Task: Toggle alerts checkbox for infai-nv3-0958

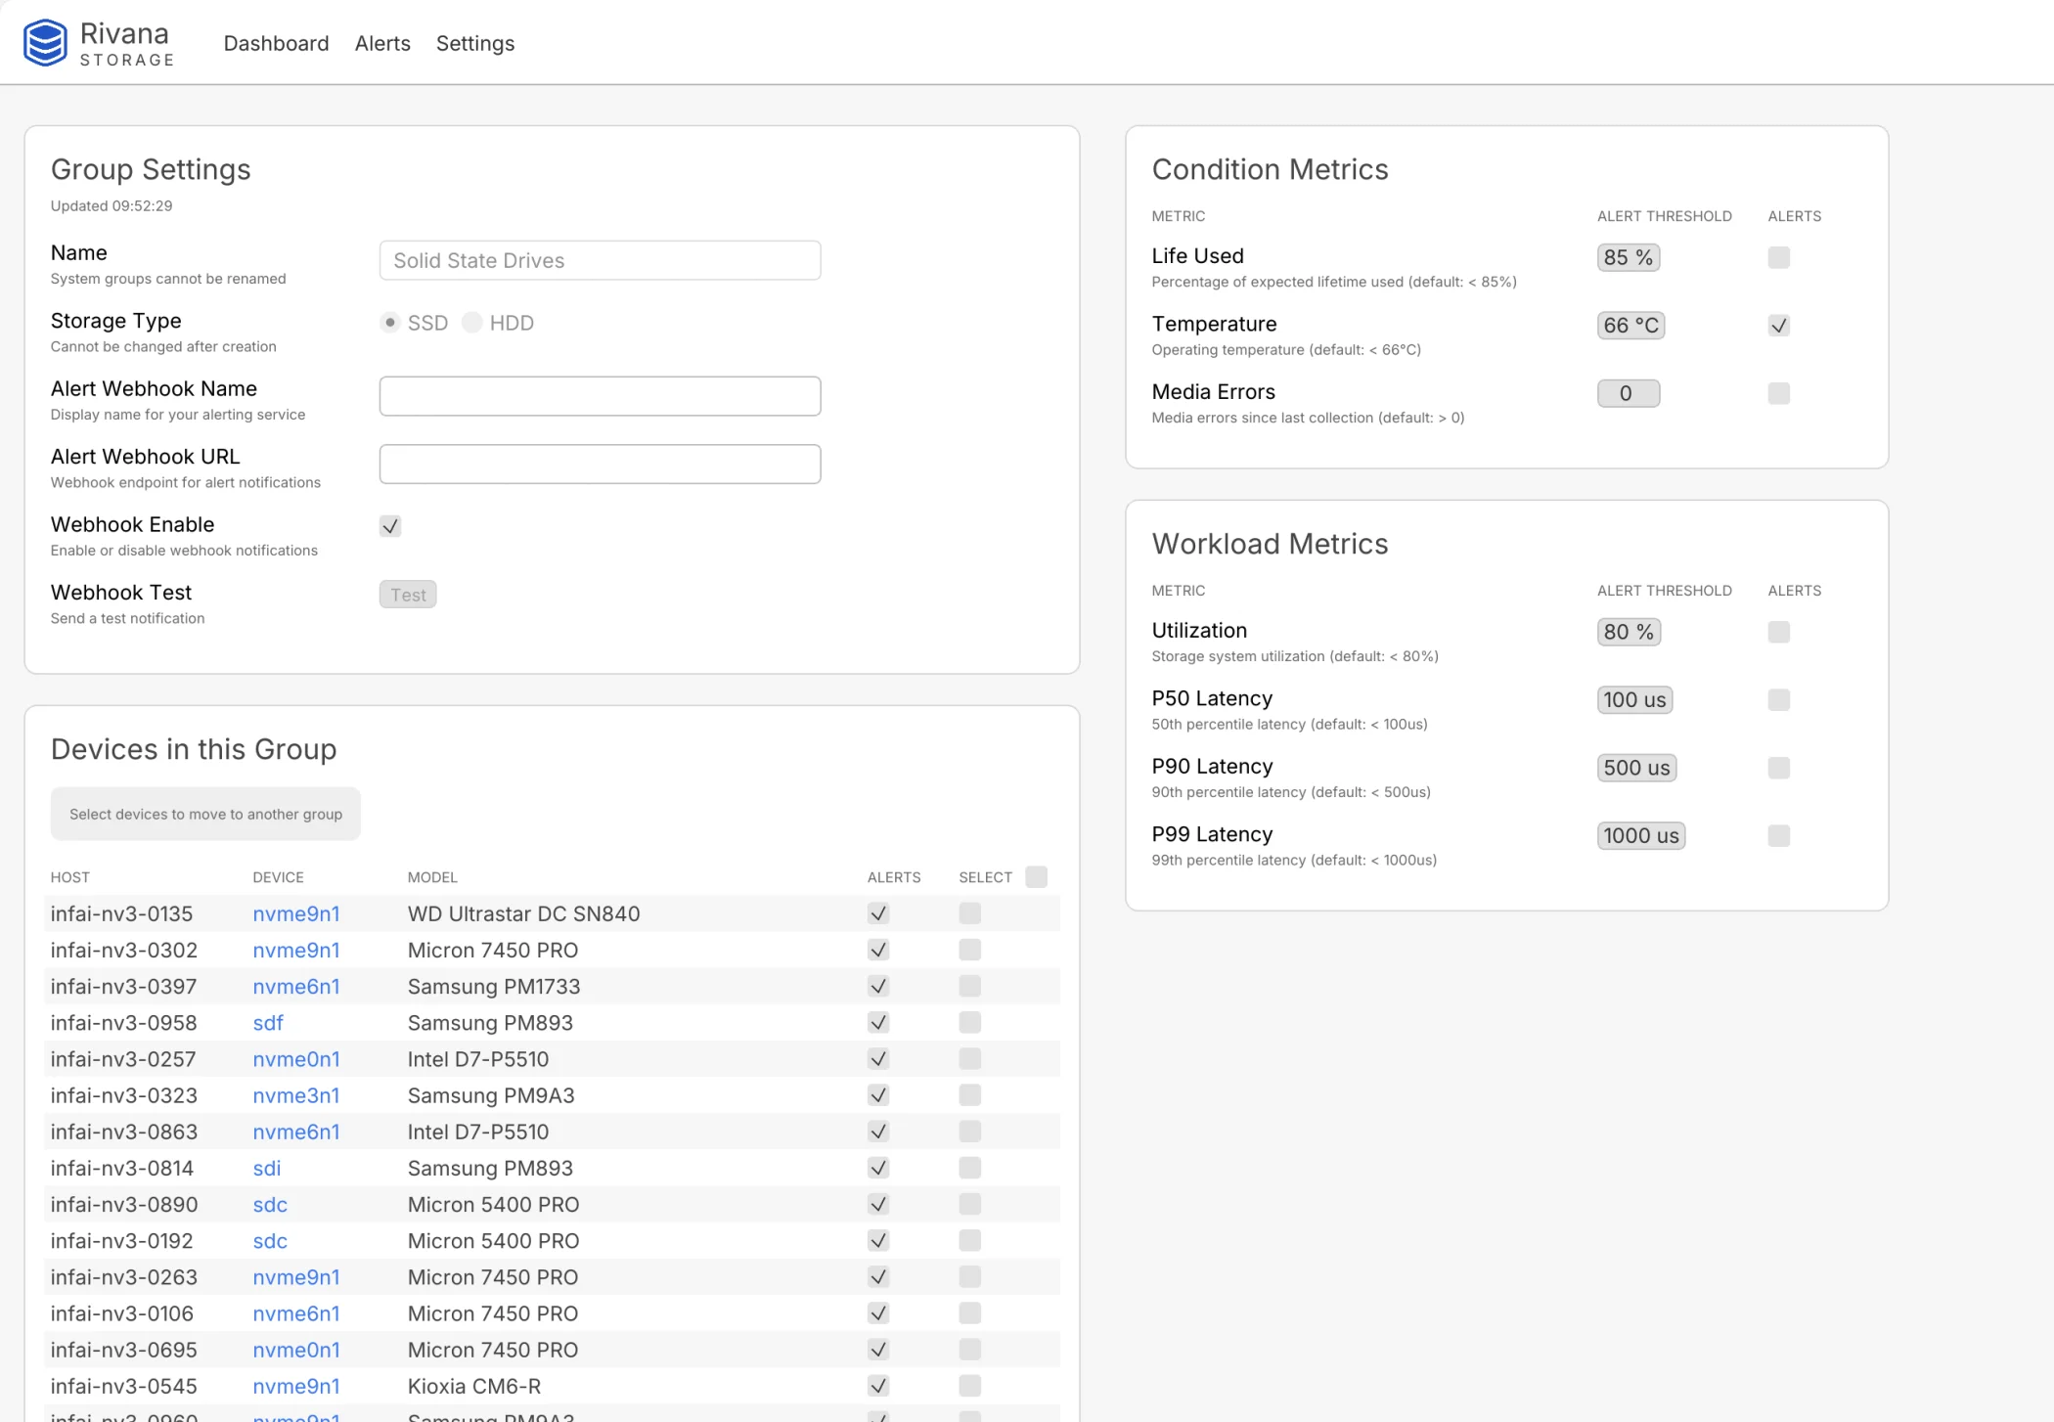Action: (878, 1023)
